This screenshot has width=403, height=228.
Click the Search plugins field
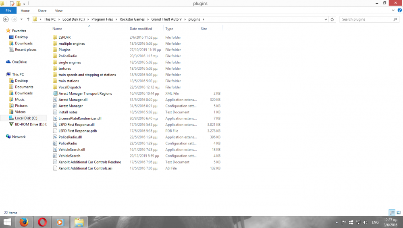366,19
